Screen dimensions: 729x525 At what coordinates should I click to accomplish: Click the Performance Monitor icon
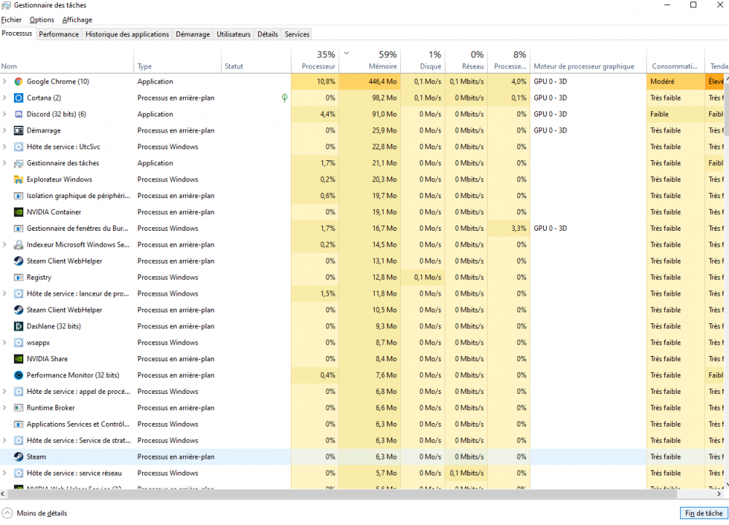pos(19,375)
